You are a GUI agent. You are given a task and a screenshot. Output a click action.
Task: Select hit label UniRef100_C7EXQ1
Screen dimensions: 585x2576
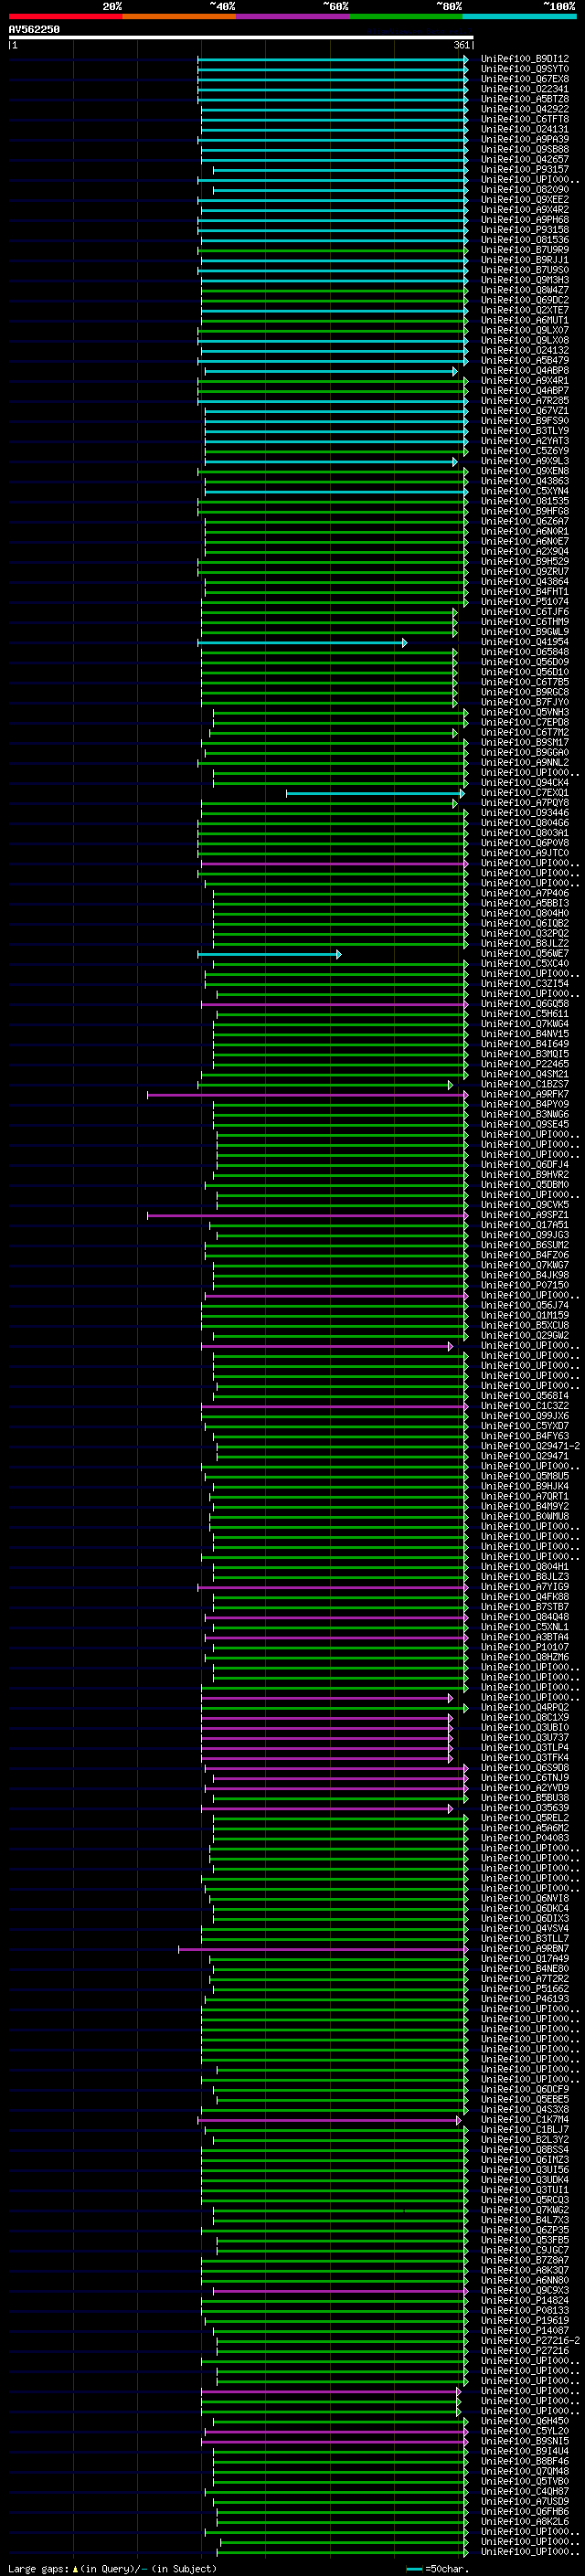[x=525, y=793]
